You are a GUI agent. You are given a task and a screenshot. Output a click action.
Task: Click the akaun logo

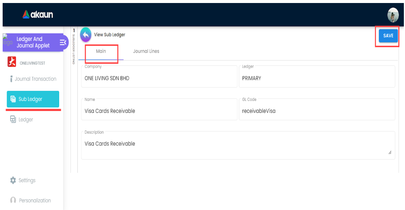coord(38,14)
